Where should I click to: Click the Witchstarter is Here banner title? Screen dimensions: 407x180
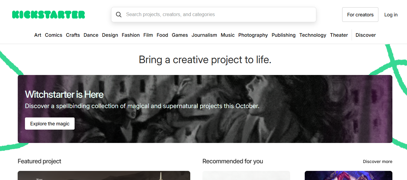[x=64, y=94]
